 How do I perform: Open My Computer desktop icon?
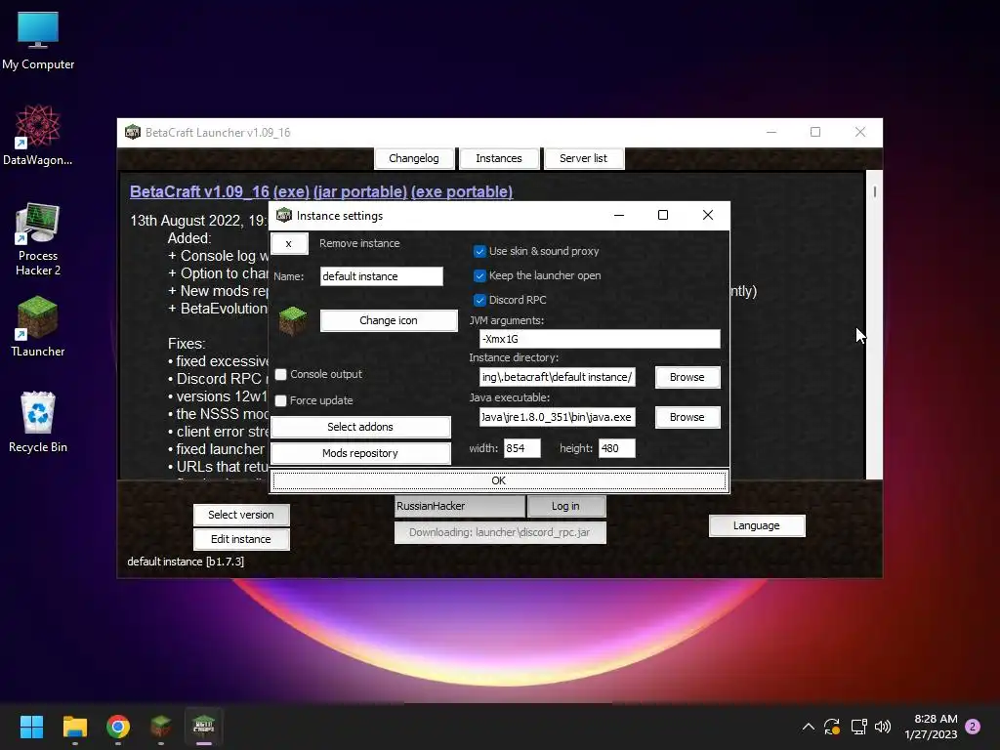click(38, 39)
